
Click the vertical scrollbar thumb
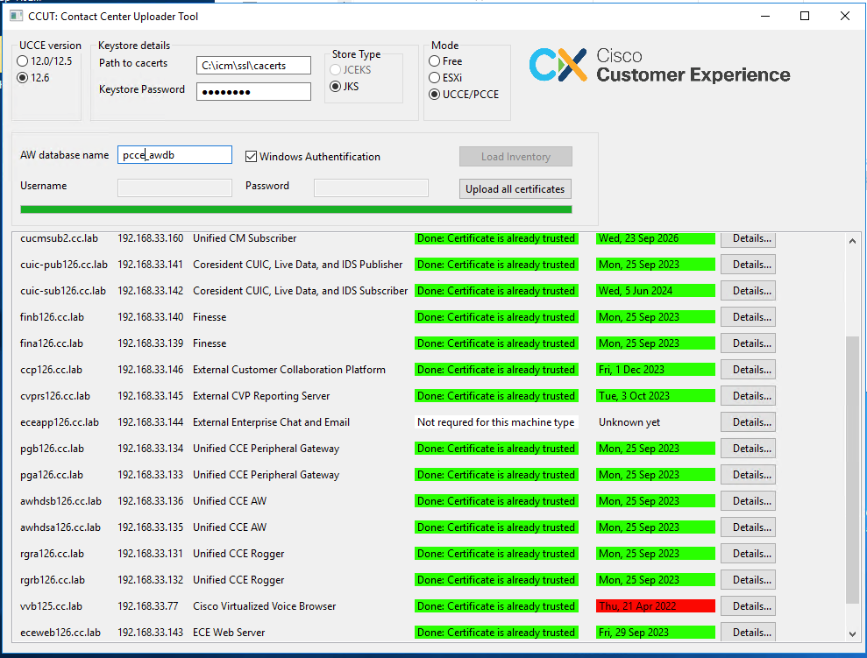click(852, 469)
